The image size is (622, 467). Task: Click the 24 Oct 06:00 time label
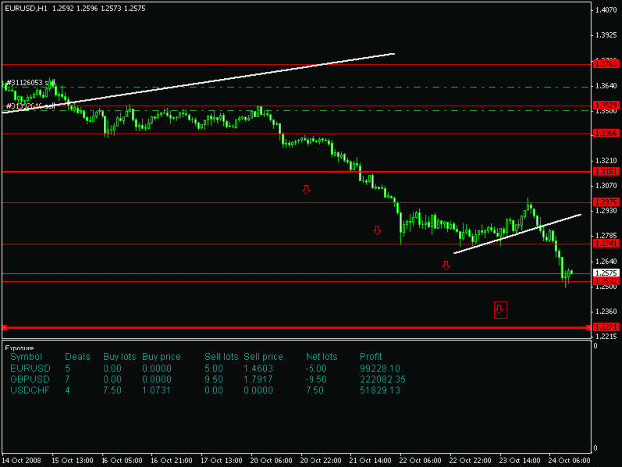[569, 461]
